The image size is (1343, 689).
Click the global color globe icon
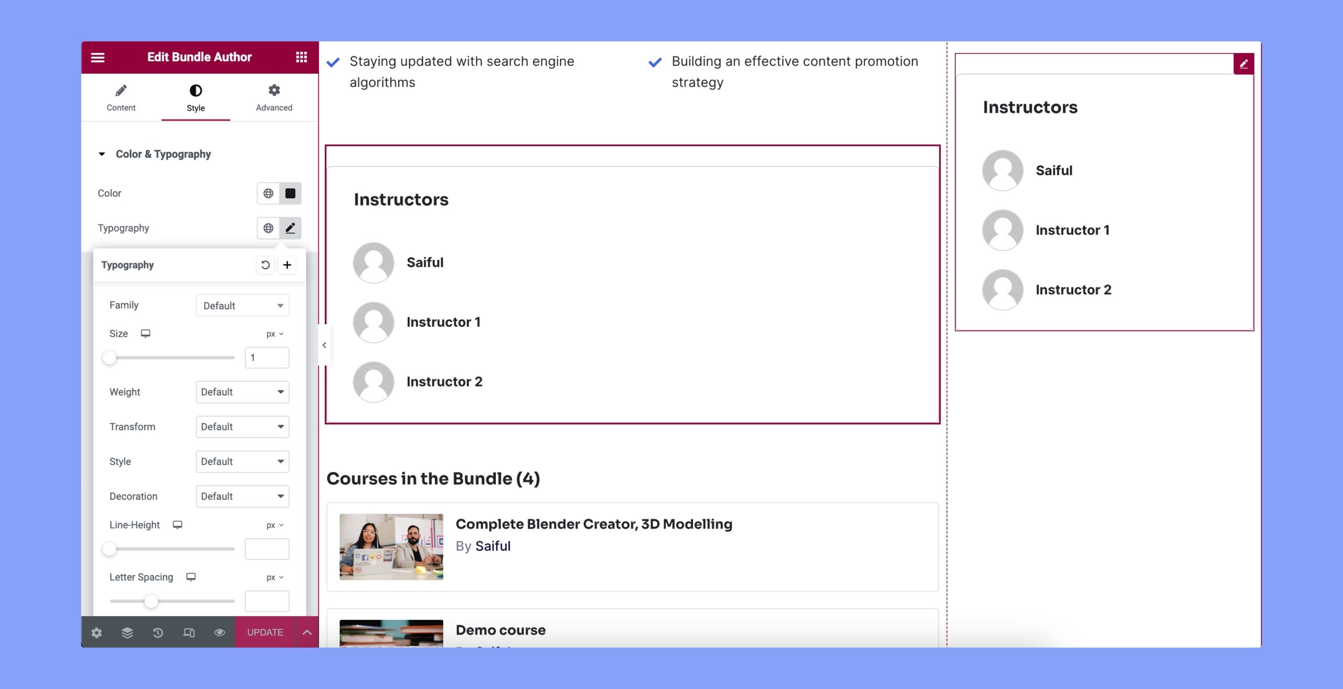tap(268, 193)
